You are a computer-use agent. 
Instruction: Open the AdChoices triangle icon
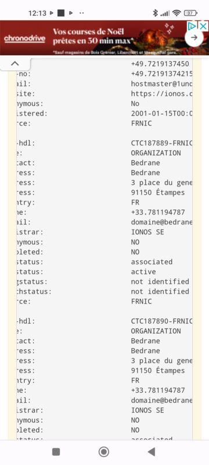[x=192, y=26]
